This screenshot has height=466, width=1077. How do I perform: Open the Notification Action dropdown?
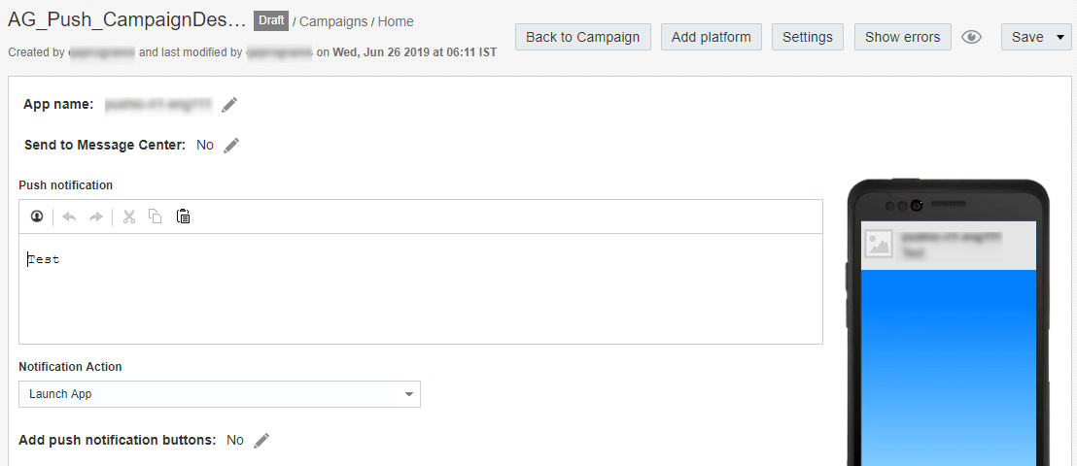(220, 394)
